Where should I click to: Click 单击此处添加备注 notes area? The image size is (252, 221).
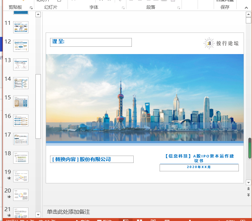click(68, 212)
